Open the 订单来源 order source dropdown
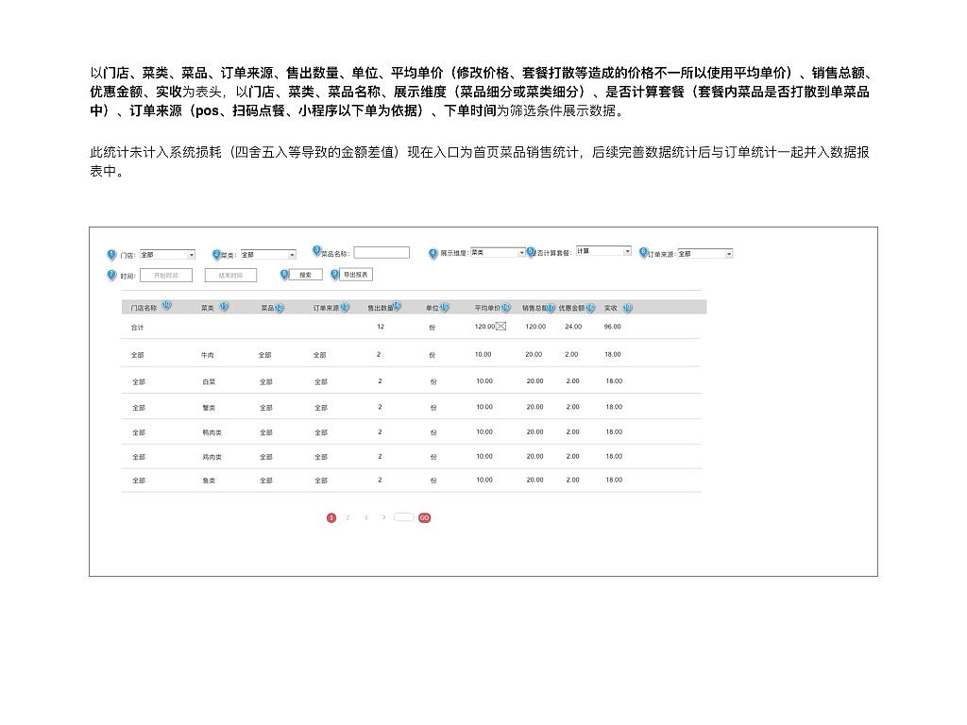 pyautogui.click(x=704, y=253)
